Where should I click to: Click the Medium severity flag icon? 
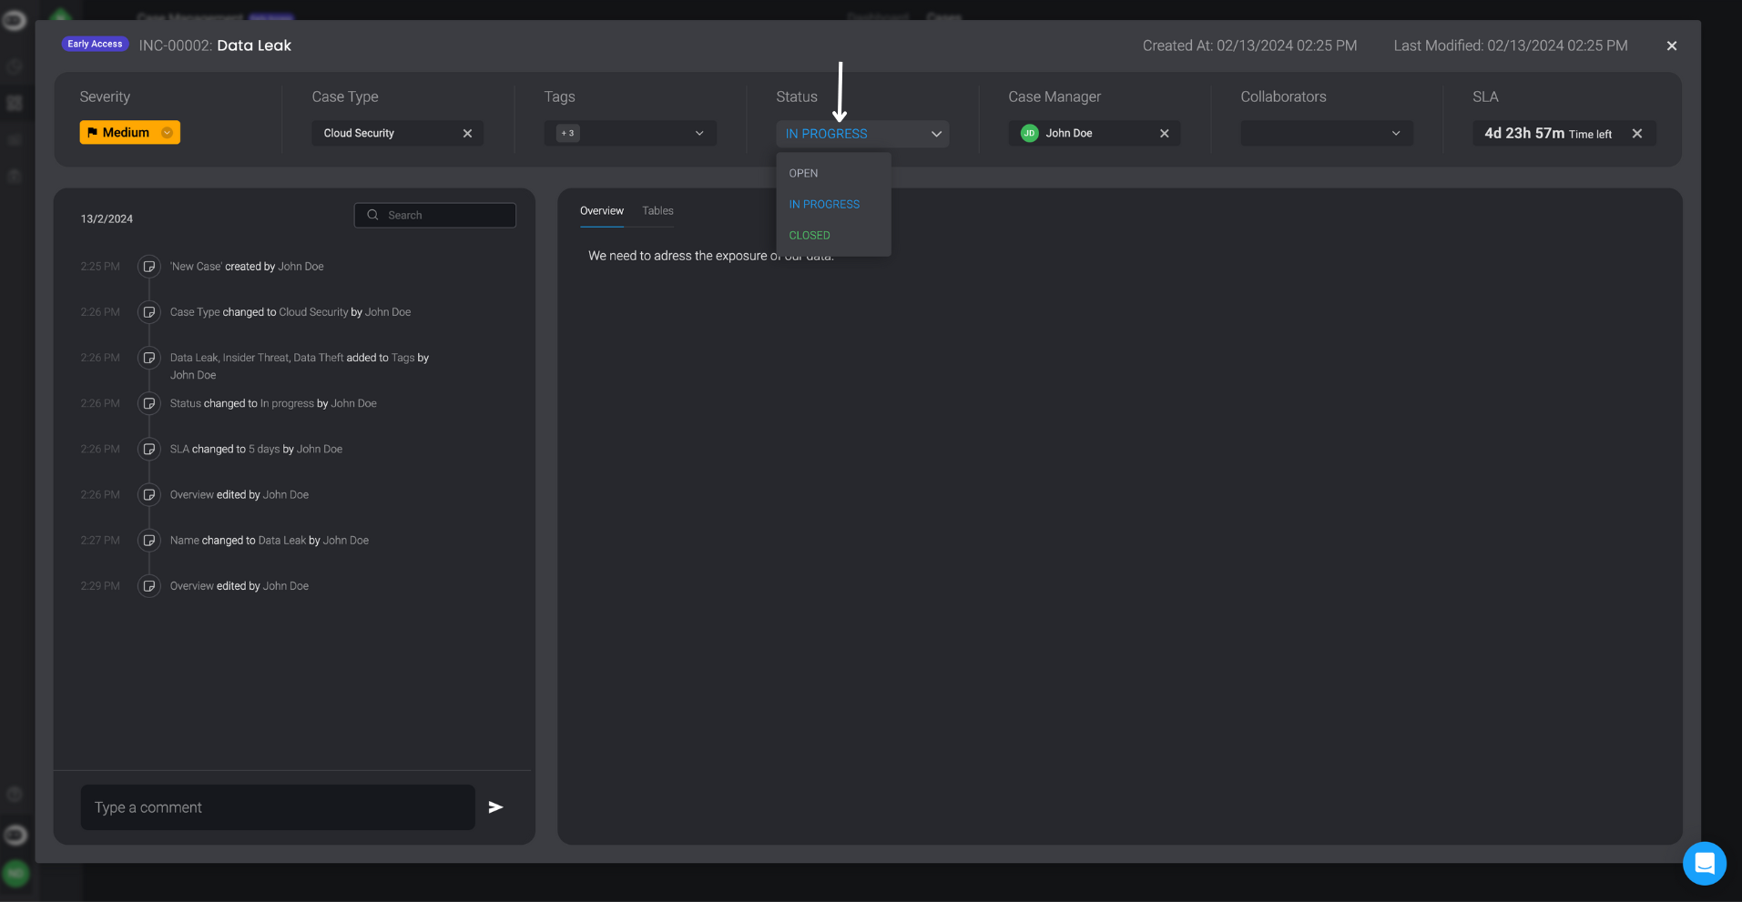pos(92,133)
